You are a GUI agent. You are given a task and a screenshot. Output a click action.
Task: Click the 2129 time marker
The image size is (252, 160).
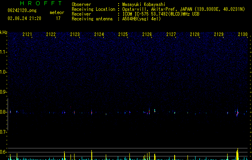pyautogui.click(x=219, y=34)
